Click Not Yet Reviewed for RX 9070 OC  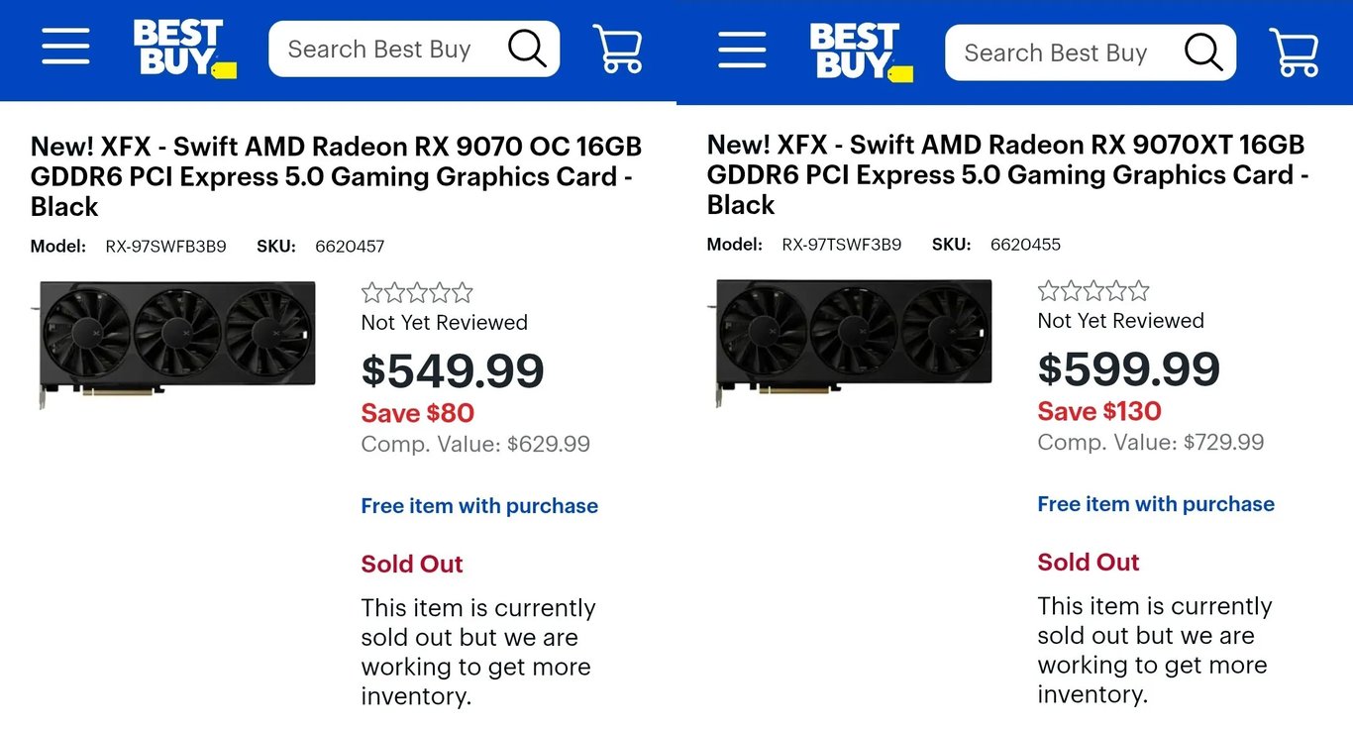pyautogui.click(x=444, y=323)
